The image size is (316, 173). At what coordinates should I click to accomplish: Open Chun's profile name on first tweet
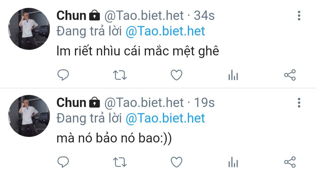(71, 16)
